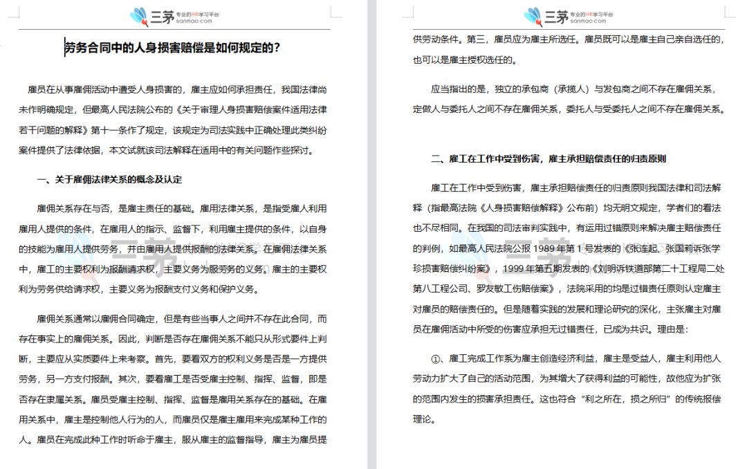This screenshot has width=747, height=469.
Task: Click line starting "应当指出的是,独立的承包商"
Action: (x=574, y=89)
